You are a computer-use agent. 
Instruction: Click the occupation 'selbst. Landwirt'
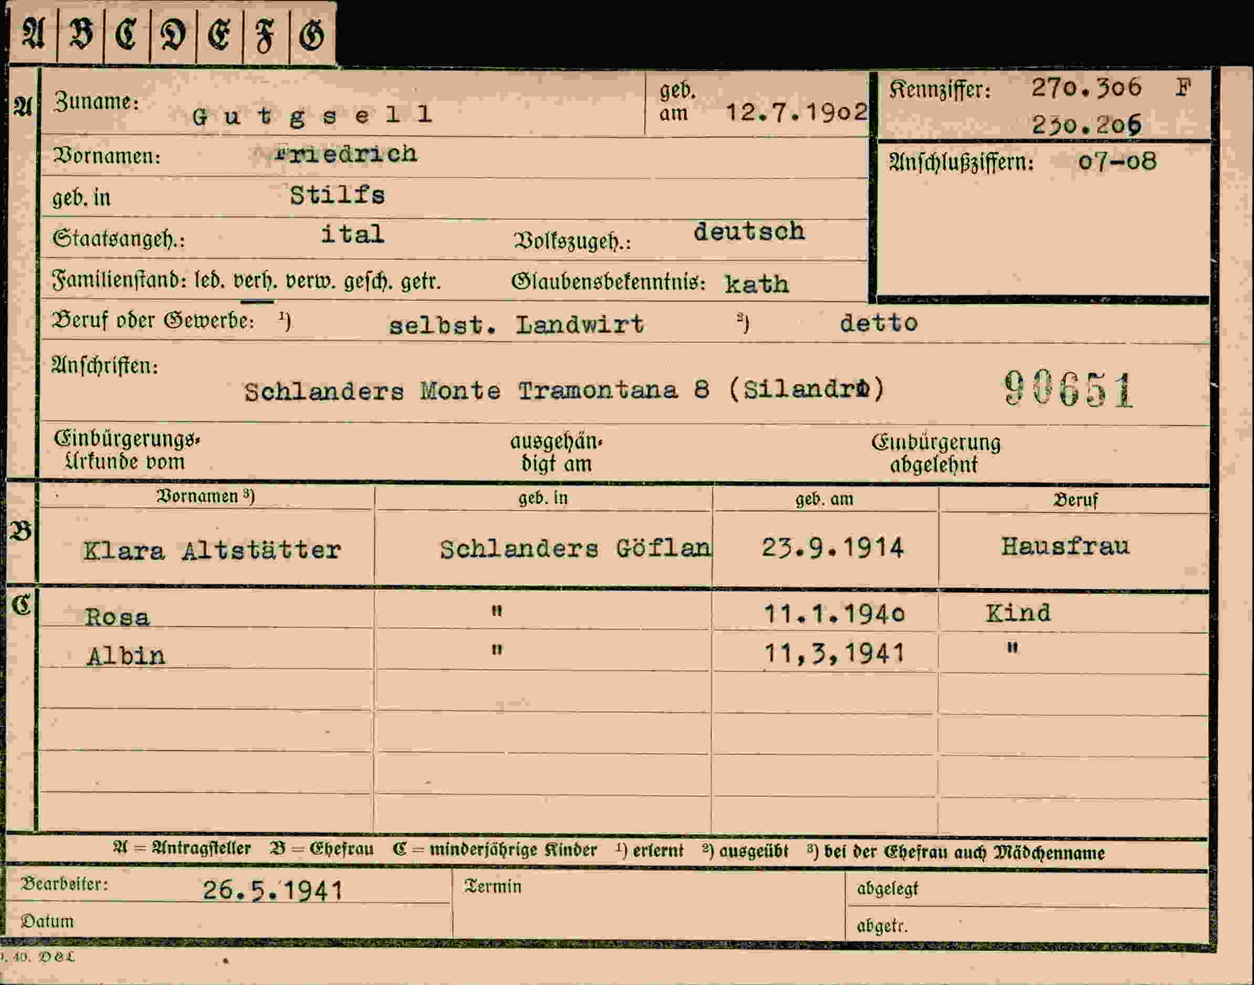click(516, 324)
